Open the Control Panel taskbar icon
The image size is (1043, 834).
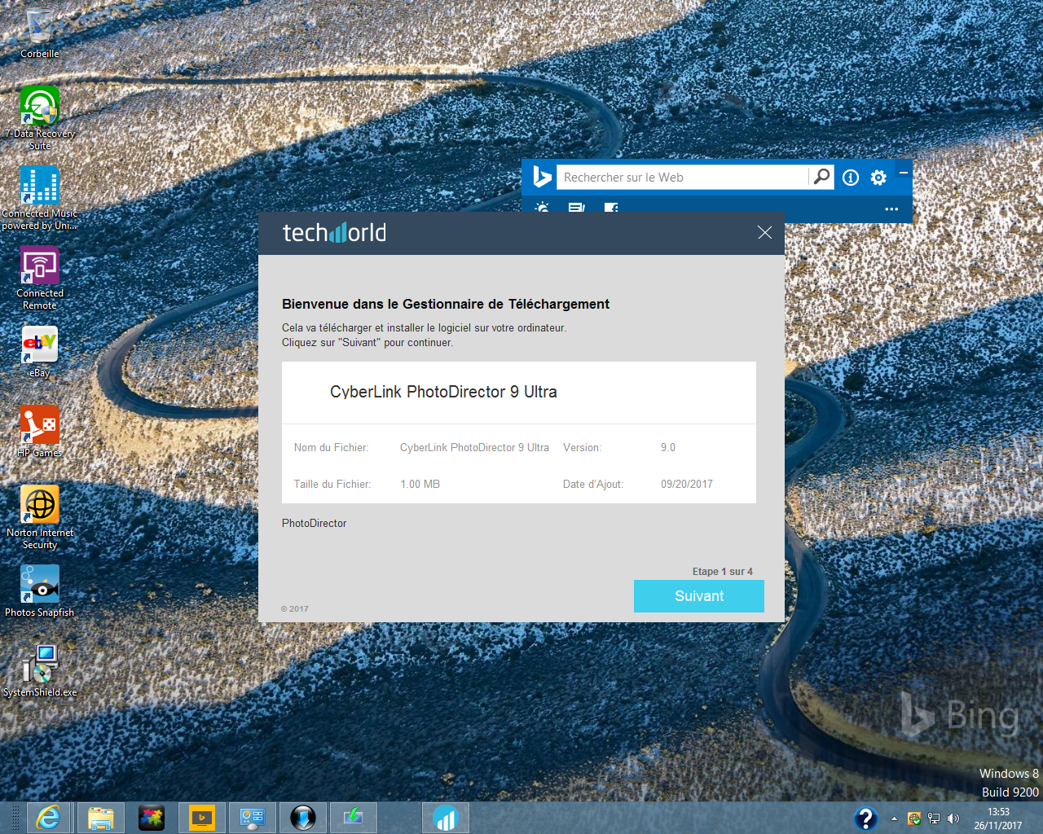point(252,817)
